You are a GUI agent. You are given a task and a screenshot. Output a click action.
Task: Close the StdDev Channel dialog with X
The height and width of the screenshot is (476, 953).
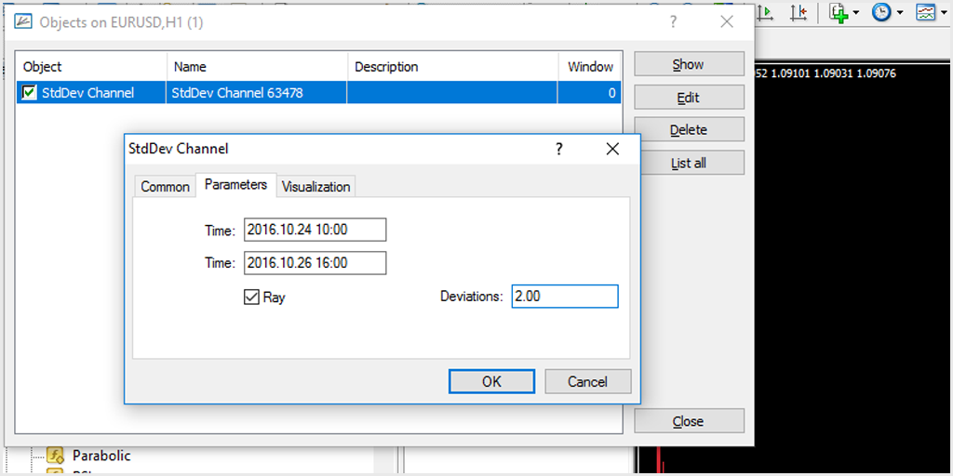612,149
